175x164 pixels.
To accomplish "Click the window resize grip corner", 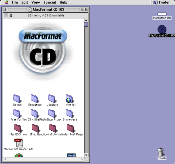I will coord(86,159).
